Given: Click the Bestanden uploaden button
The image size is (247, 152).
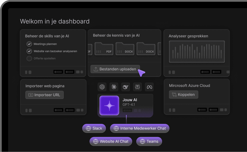Looking at the screenshot, I should coord(115,69).
